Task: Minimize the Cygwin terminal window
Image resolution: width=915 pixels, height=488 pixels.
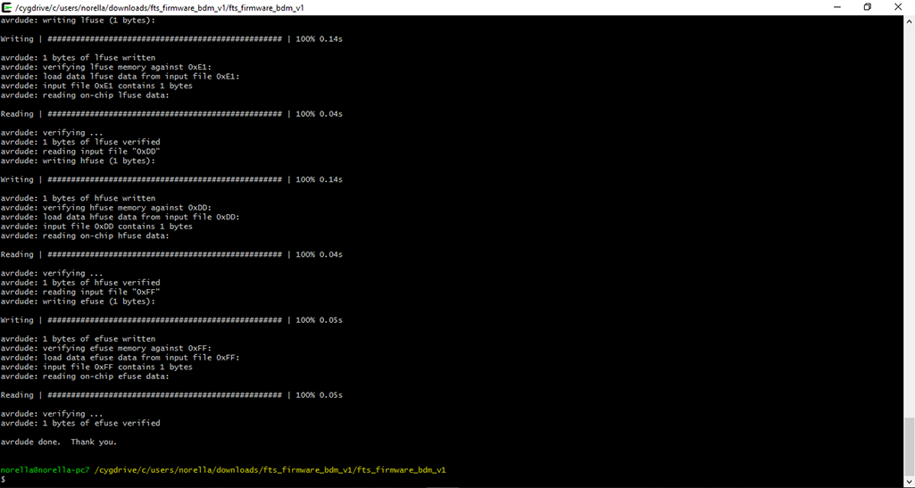Action: (x=836, y=7)
